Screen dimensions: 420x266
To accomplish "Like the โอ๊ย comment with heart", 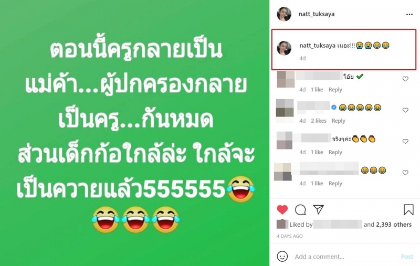I will tap(405, 79).
